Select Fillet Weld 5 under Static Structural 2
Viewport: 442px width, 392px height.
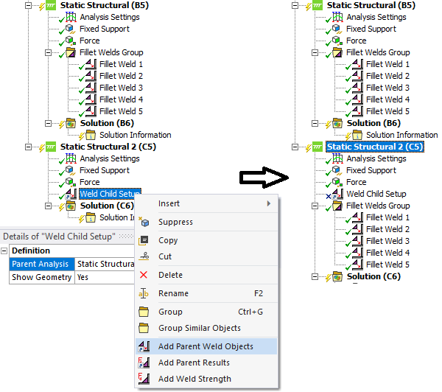pos(388,265)
